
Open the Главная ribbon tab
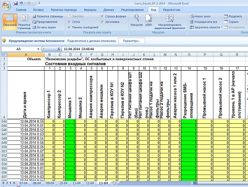[x=21, y=10]
